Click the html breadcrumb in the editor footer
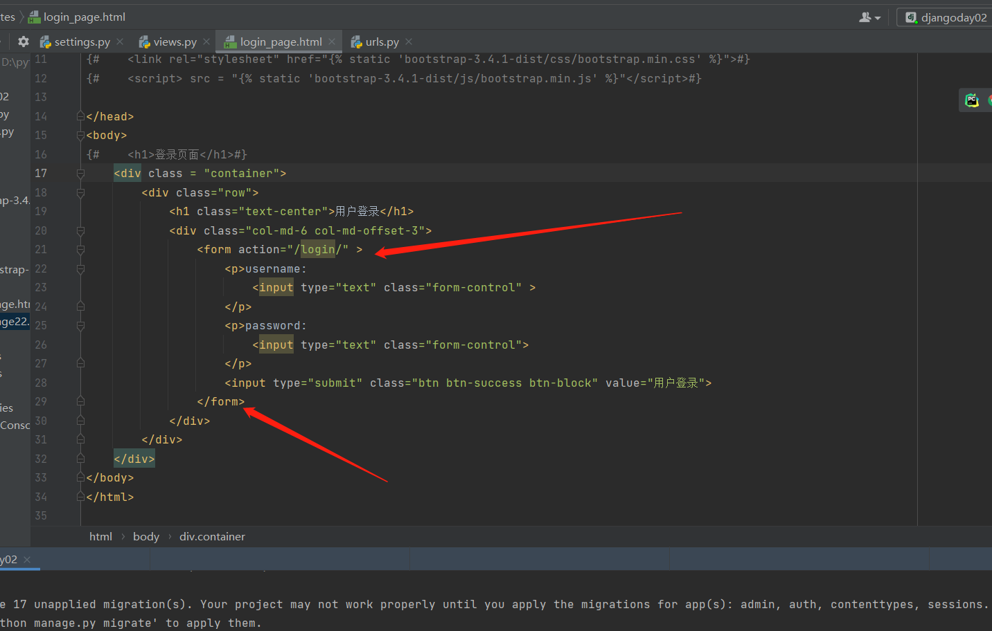992x631 pixels. point(100,537)
